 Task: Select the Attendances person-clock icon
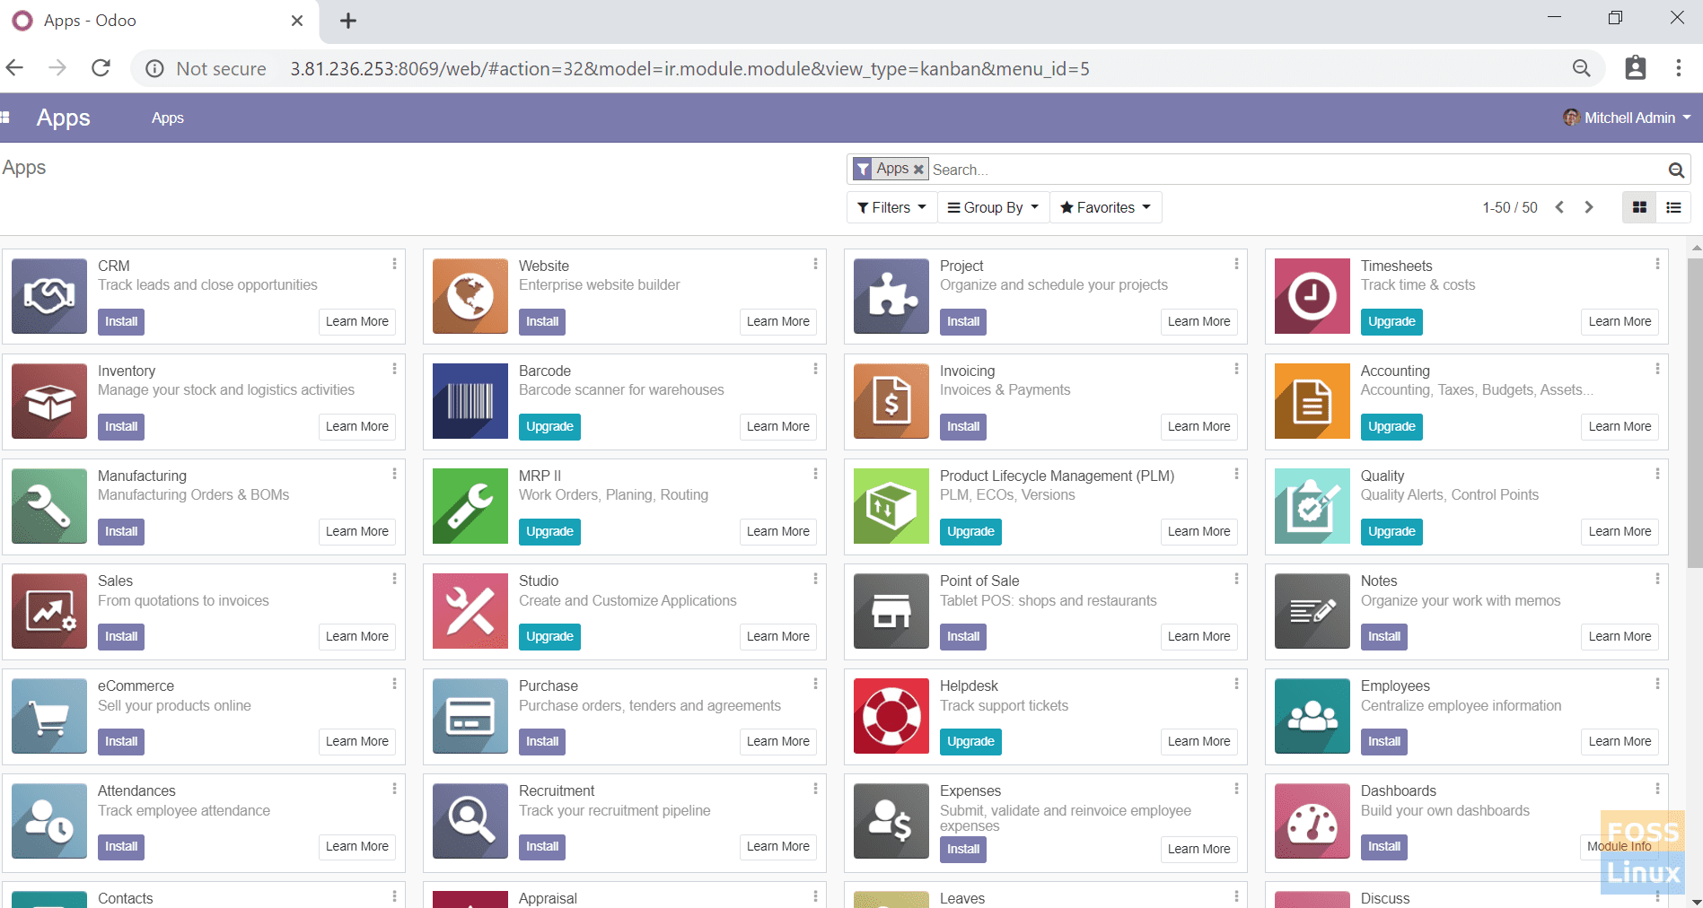[49, 821]
